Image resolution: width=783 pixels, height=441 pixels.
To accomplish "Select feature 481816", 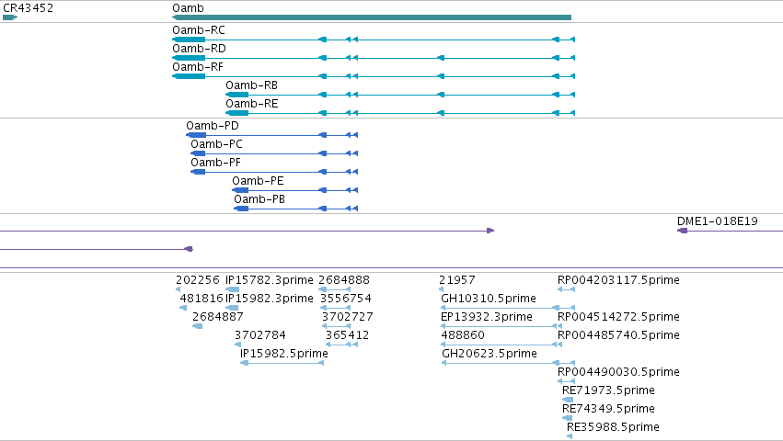I will pos(202,299).
